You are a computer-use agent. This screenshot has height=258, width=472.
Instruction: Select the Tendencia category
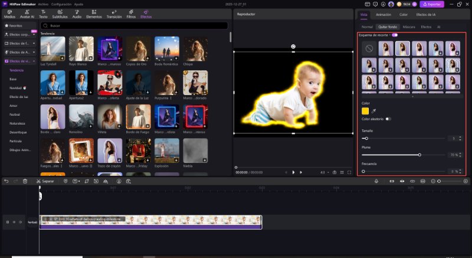tap(17, 70)
